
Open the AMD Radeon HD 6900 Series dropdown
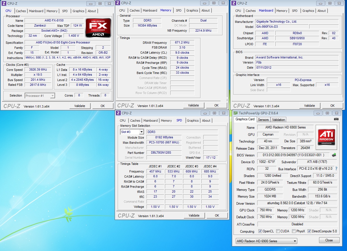click(266, 241)
